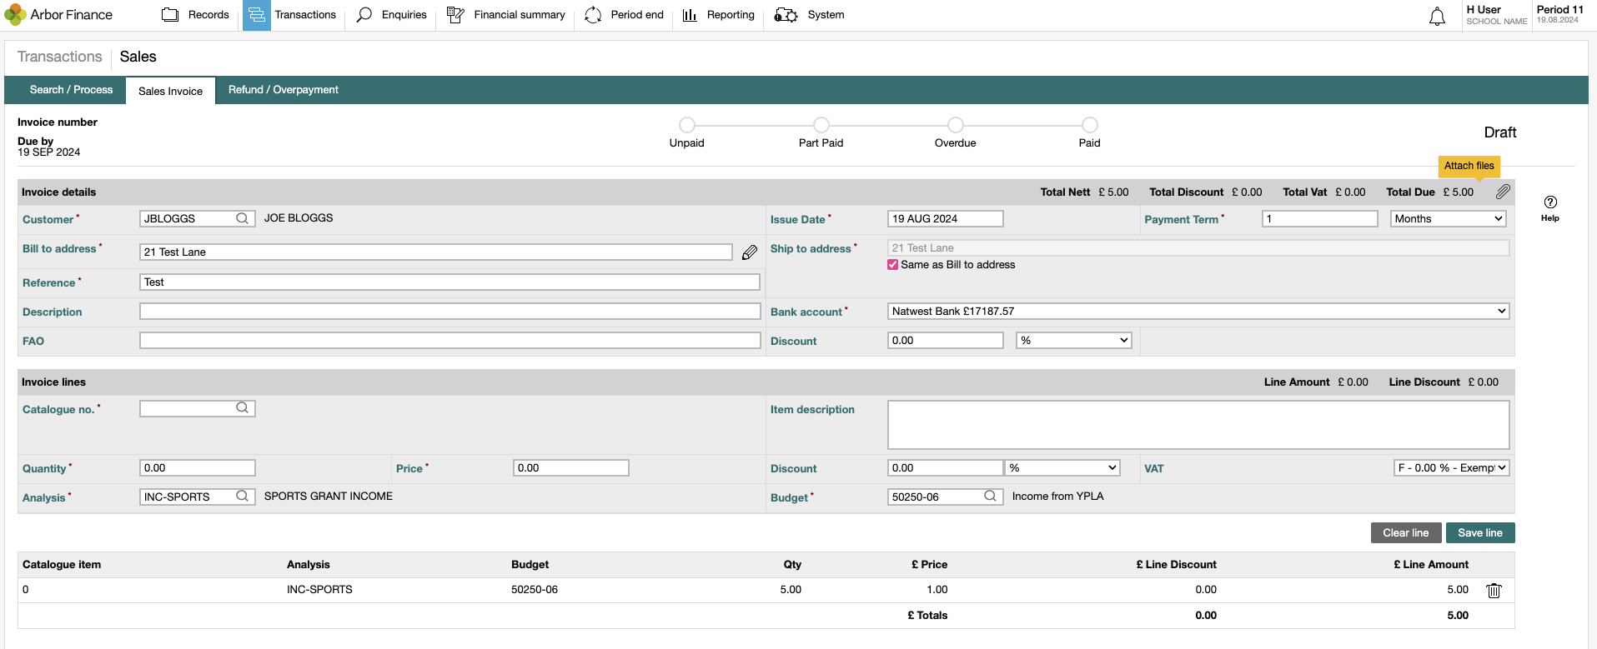This screenshot has height=649, width=1597.
Task: Switch to the Refund / Overpayment tab
Action: [284, 90]
